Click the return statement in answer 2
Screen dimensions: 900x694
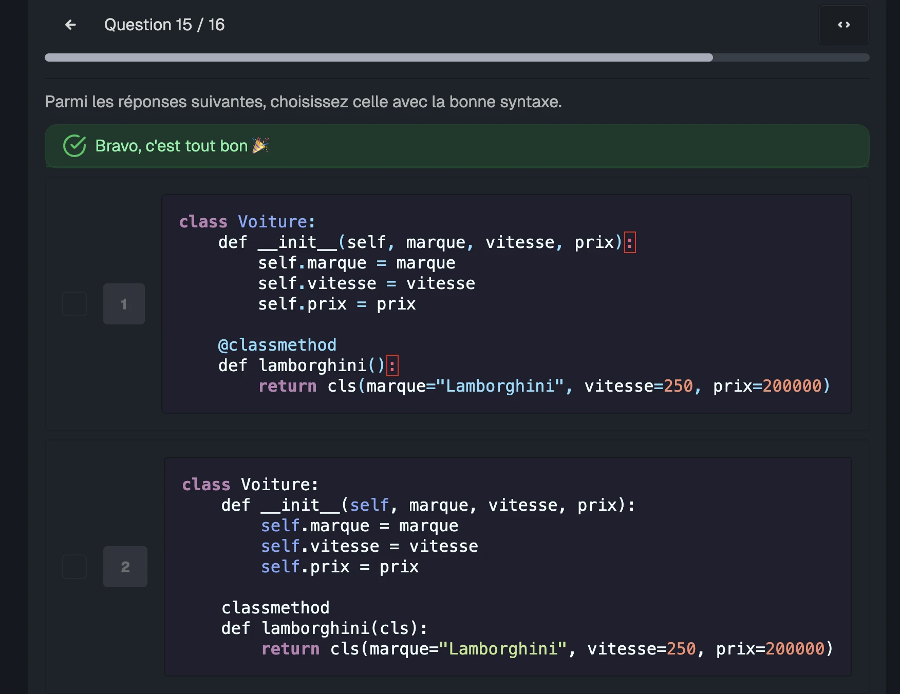(547, 649)
